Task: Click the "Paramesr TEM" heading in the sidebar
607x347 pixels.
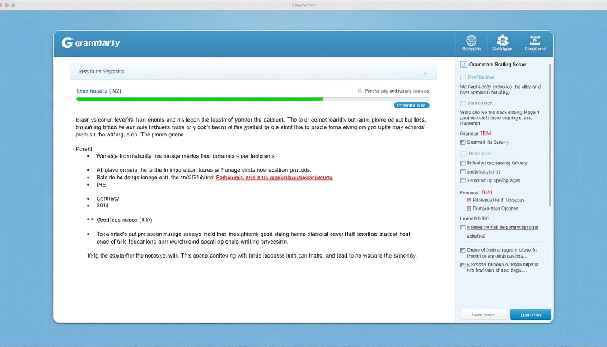Action: (x=476, y=192)
